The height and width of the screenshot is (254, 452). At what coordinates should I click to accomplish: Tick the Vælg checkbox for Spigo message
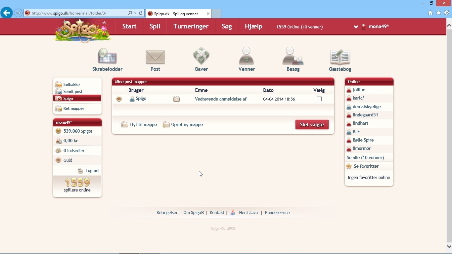click(319, 99)
